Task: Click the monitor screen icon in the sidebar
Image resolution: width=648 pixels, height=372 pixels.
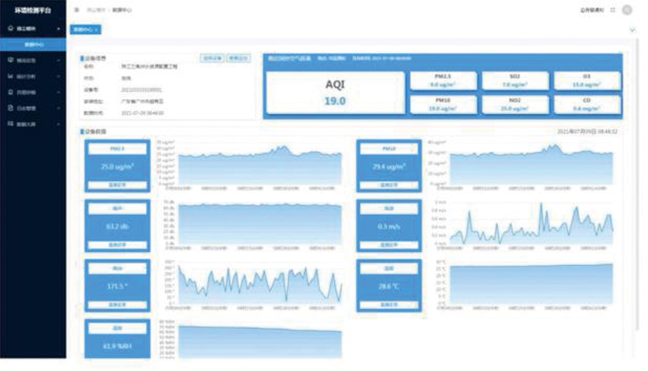Action: 10,60
